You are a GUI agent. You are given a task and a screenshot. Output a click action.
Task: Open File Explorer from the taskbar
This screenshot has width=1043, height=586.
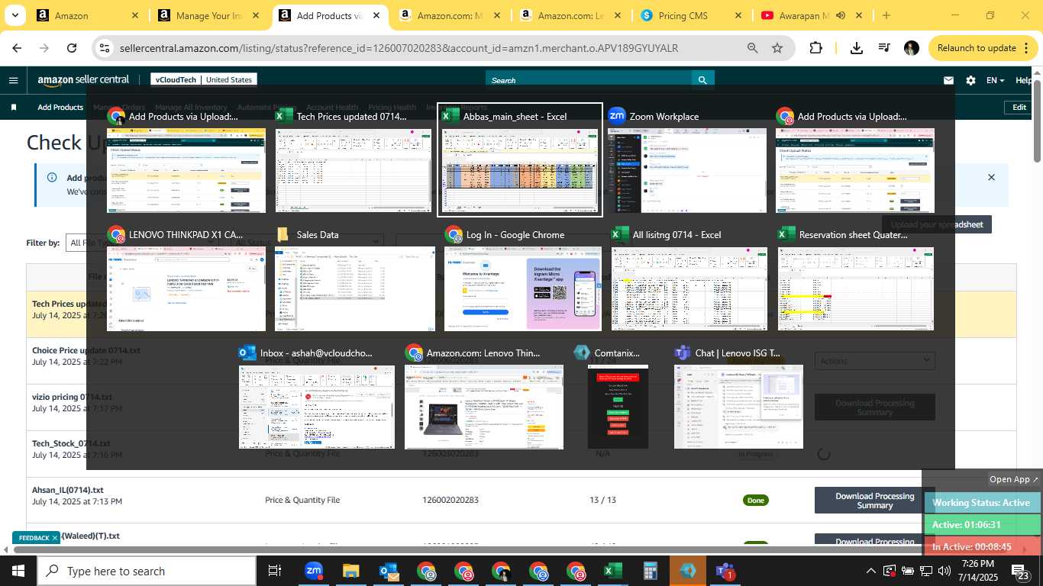coord(350,571)
